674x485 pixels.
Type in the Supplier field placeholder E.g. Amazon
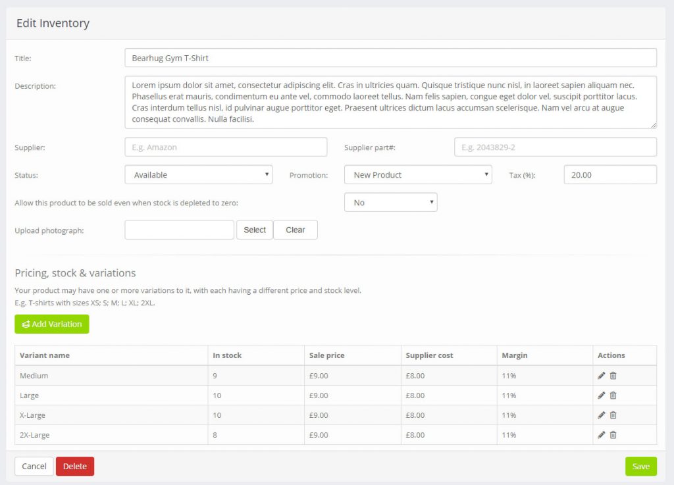(226, 147)
